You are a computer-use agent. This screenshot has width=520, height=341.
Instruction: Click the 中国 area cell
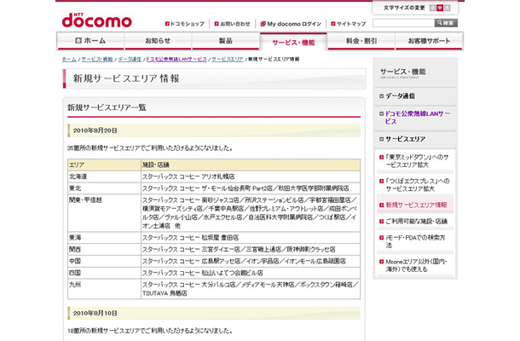pos(105,261)
